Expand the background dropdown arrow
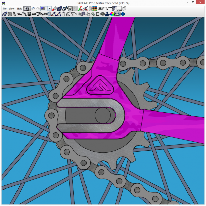This screenshot has width=206, height=206. coord(50,9)
